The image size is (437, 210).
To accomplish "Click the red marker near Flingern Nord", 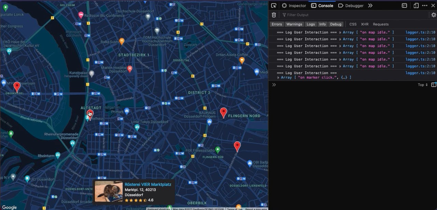I will tap(224, 112).
